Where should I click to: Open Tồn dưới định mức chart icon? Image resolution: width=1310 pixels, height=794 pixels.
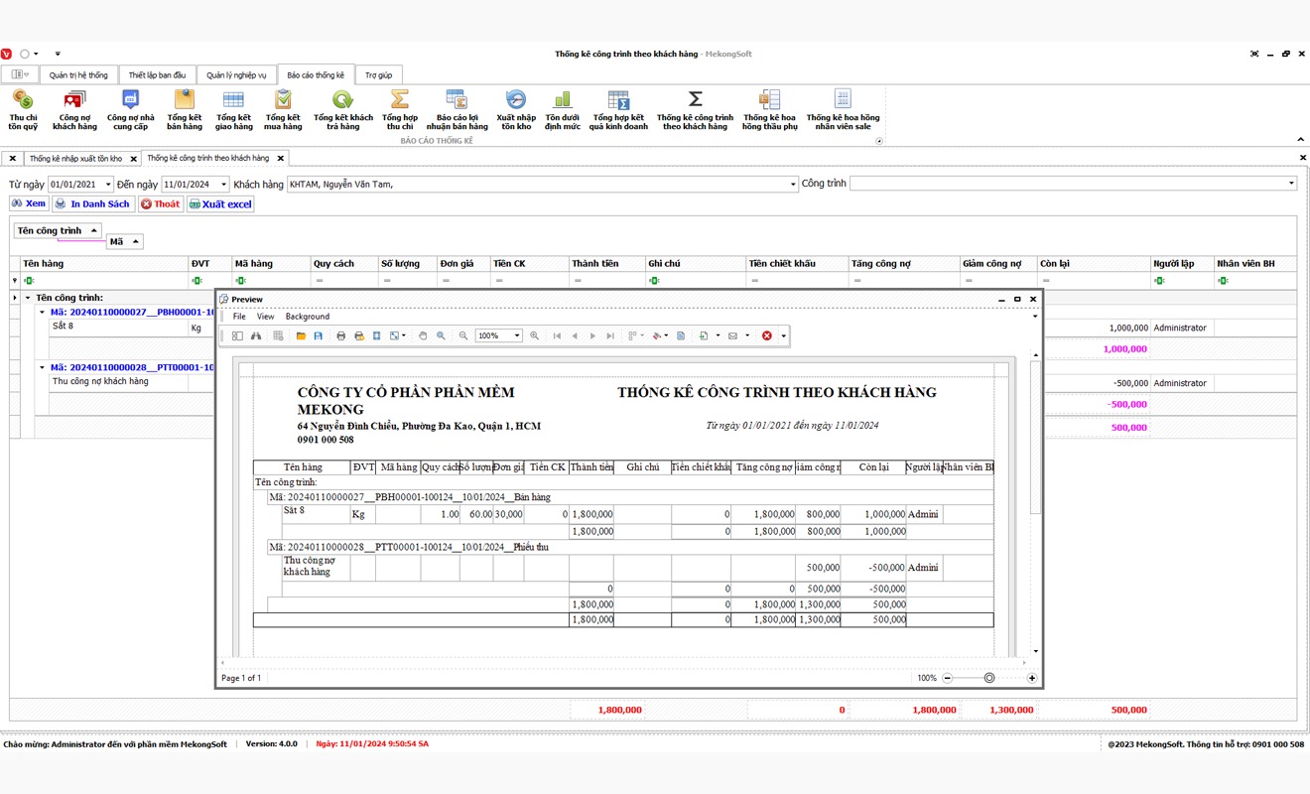563,109
